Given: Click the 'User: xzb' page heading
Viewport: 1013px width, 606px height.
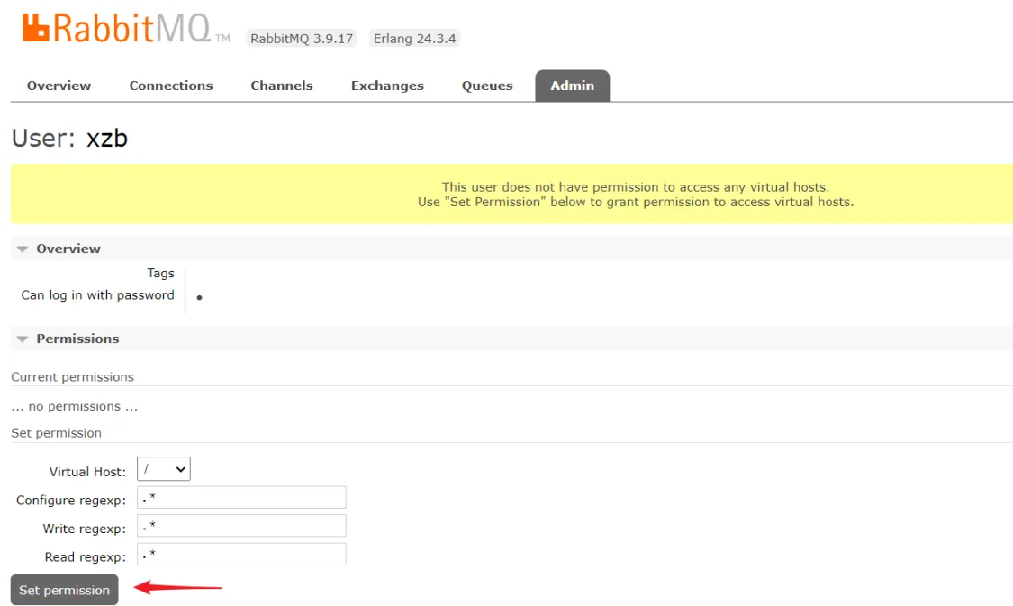Looking at the screenshot, I should [69, 139].
